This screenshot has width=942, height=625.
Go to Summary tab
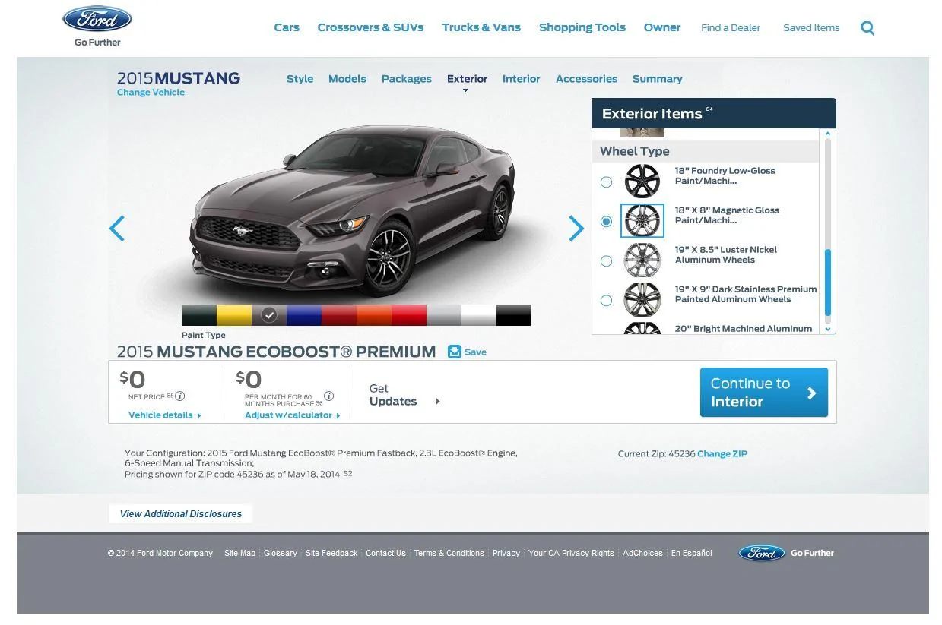point(657,79)
